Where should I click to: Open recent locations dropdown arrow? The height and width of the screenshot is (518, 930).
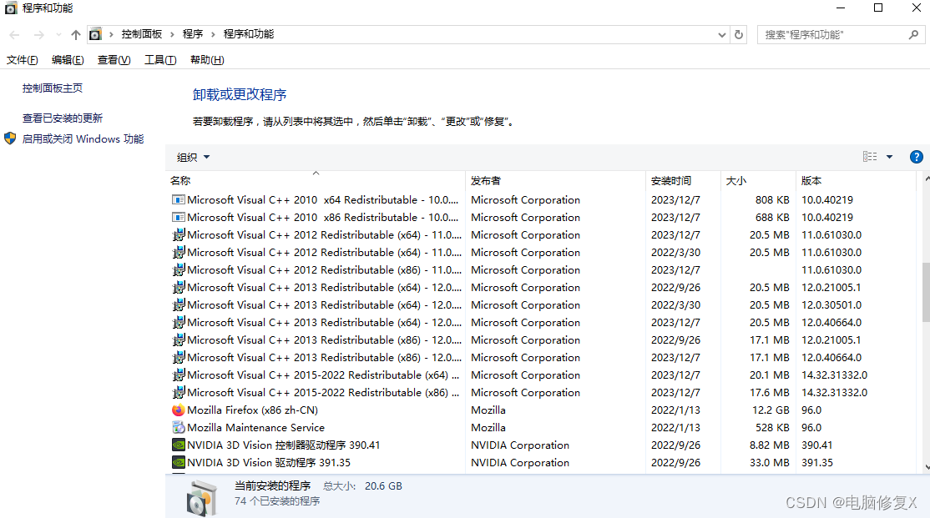pos(58,35)
